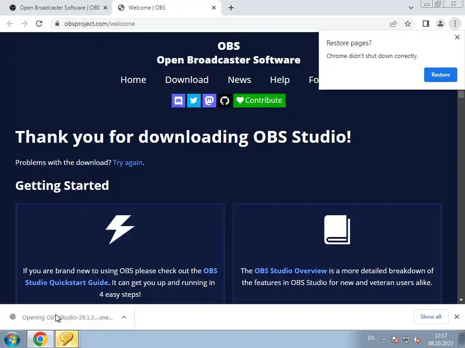The image size is (465, 348).
Task: Go to Home in site navigation
Action: pos(133,80)
